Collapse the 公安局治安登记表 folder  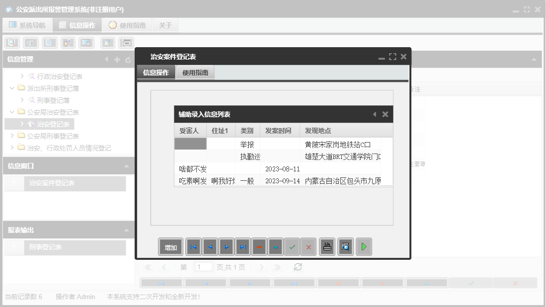[x=12, y=112]
